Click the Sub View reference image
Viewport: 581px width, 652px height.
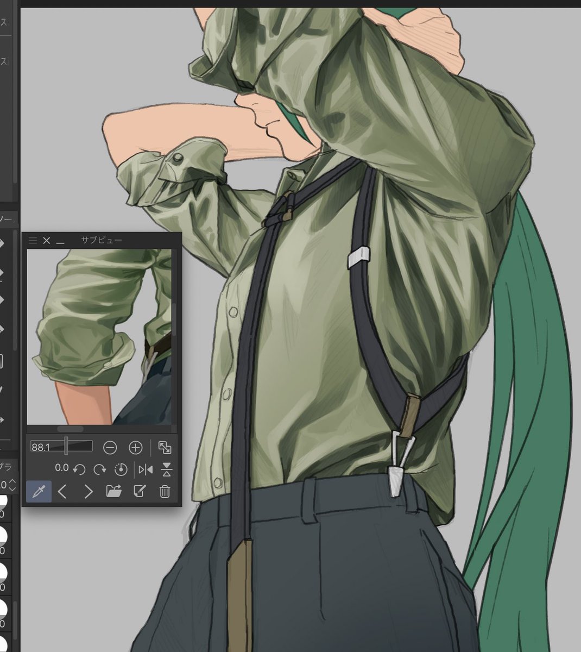pos(99,337)
